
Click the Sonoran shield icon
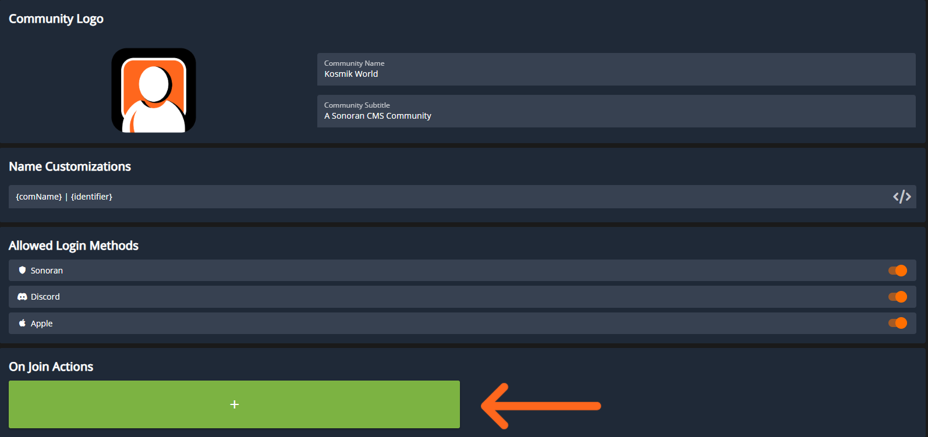point(22,270)
